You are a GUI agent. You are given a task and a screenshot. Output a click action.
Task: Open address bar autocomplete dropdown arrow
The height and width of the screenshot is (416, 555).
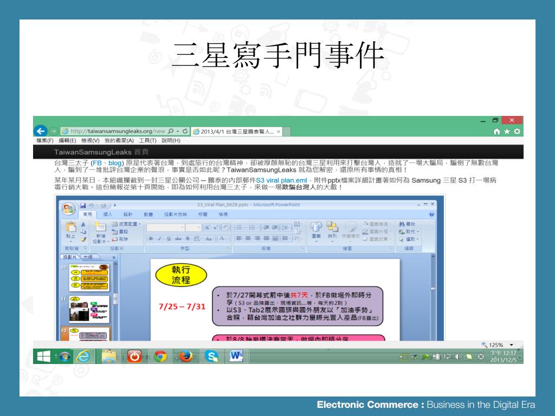coord(178,131)
